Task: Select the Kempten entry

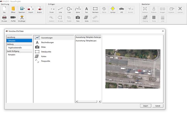Action: 19,55
